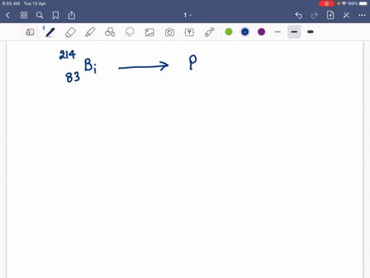Tap the red screen recording indicator
Viewport: 370px width, 278px height.
click(326, 4)
